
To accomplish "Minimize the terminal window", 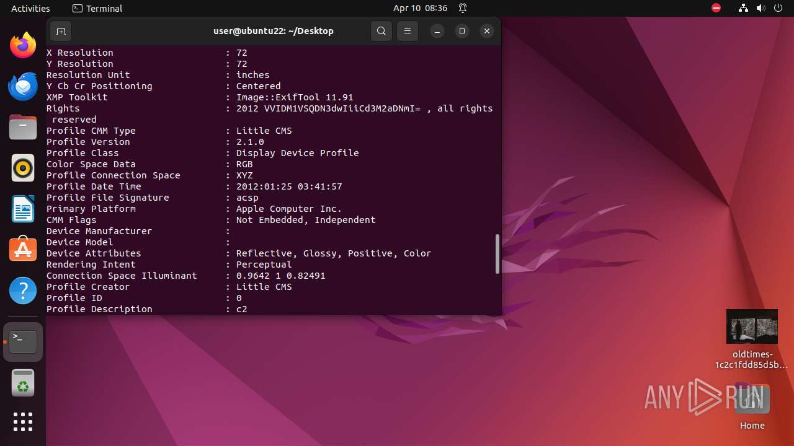I will pyautogui.click(x=437, y=31).
